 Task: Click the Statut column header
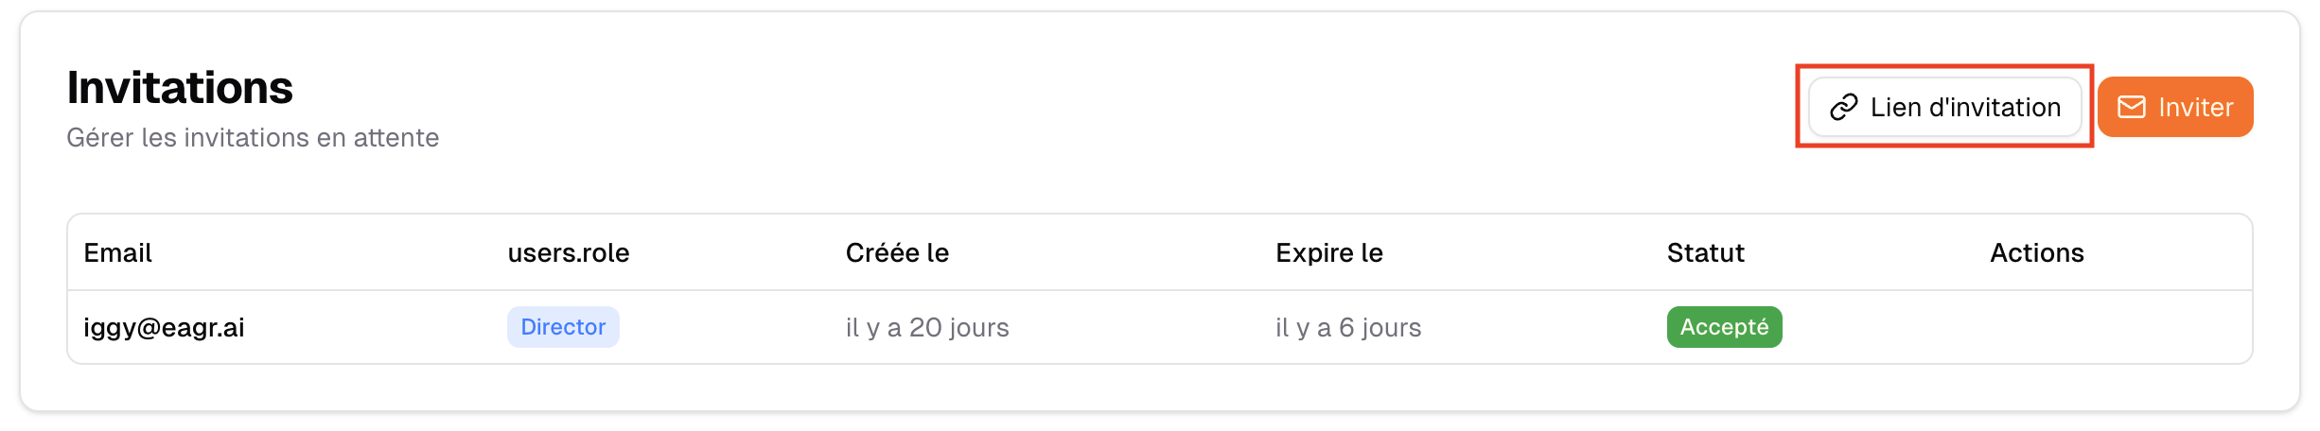(1705, 253)
